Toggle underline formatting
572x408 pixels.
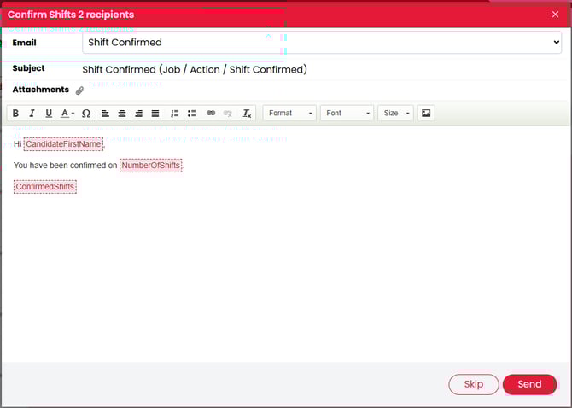[x=49, y=114]
